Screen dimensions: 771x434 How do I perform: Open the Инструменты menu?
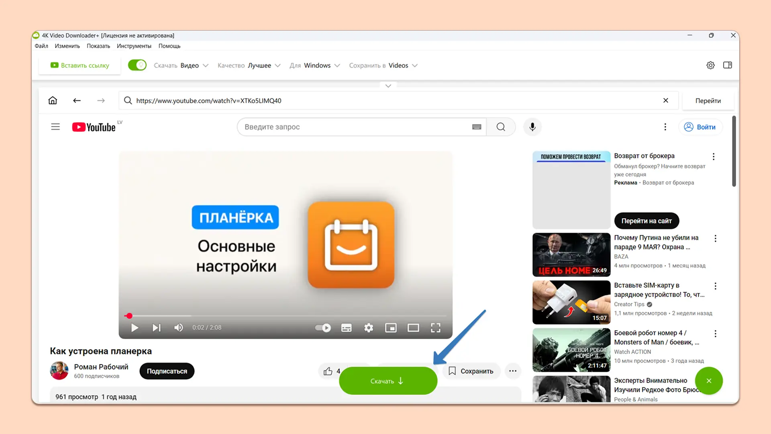[x=134, y=46]
